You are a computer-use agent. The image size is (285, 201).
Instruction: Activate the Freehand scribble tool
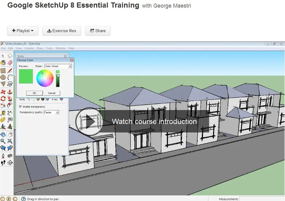pos(10,84)
